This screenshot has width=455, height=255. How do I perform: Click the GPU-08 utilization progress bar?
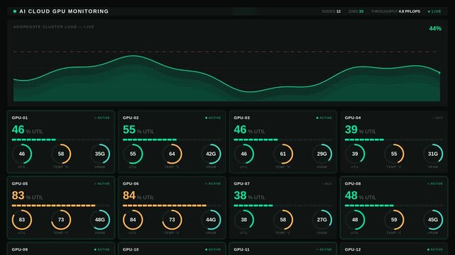394,205
